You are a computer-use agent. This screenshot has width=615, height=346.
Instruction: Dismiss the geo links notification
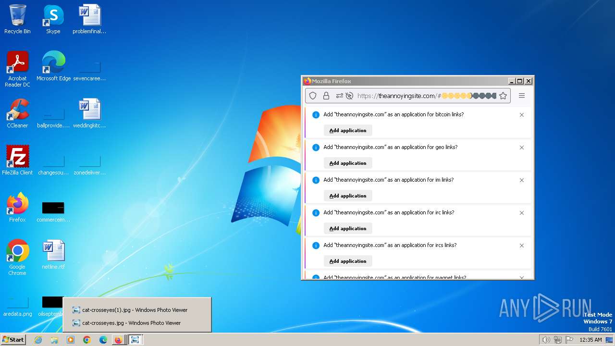click(522, 148)
